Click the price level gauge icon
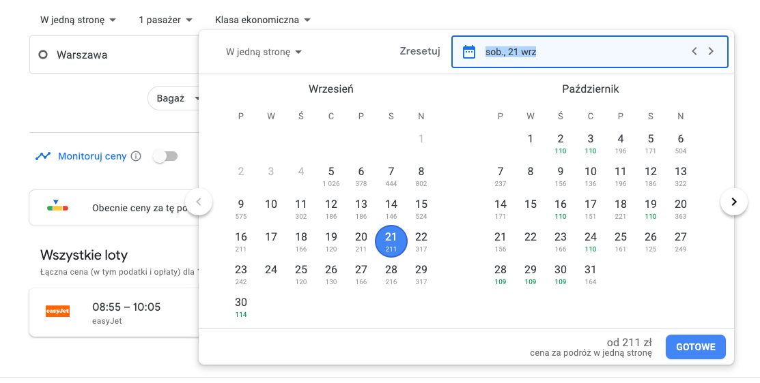Viewport: 760px width, 383px height. point(57,206)
